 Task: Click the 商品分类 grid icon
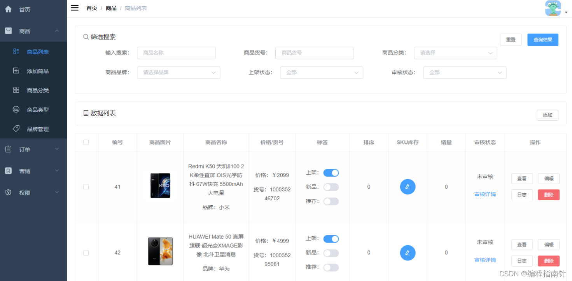16,90
